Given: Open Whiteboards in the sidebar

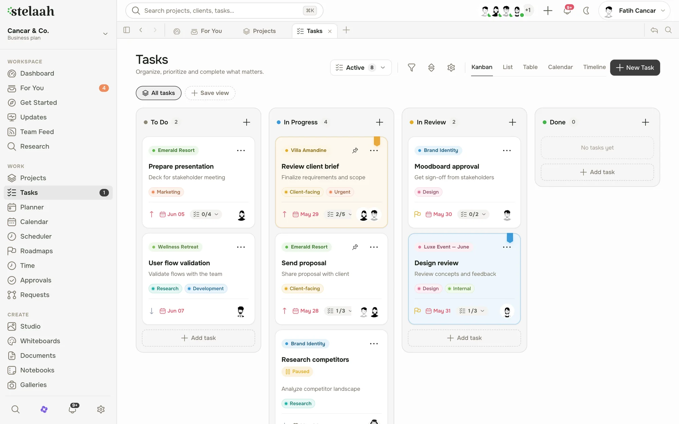Looking at the screenshot, I should (58, 341).
